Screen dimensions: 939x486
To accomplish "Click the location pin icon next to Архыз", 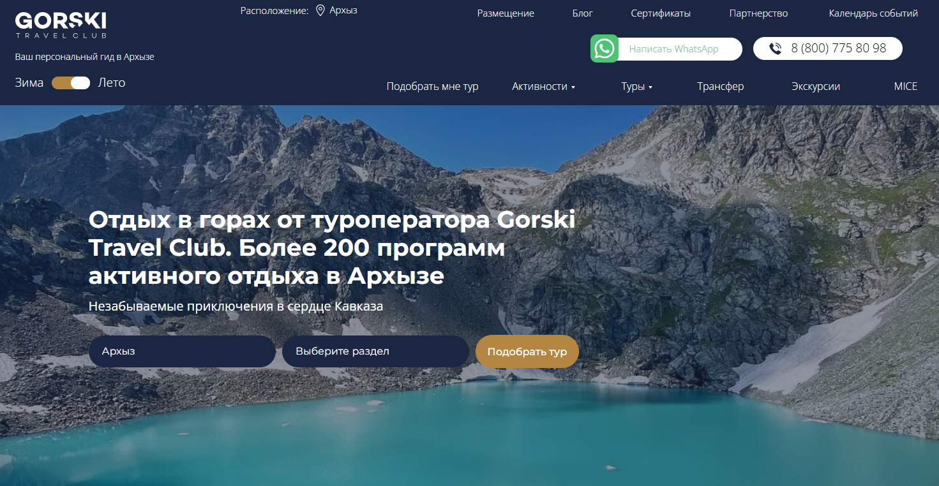I will click(x=320, y=11).
